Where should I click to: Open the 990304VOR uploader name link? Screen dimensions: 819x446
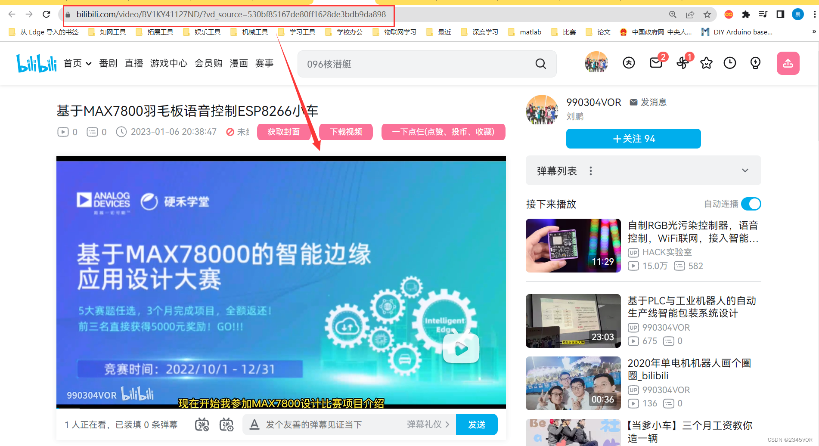(x=594, y=102)
